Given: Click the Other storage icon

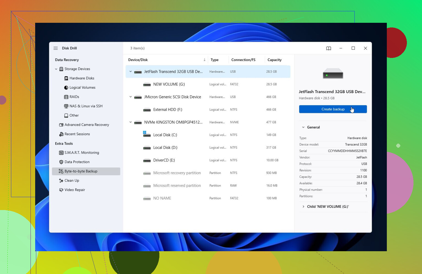Looking at the screenshot, I should pos(66,116).
